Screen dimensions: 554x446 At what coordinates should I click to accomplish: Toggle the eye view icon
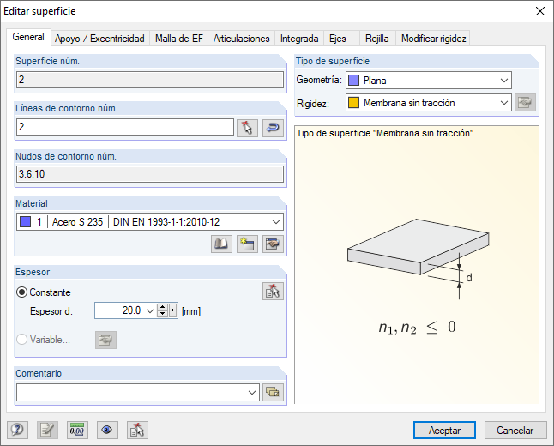[107, 431]
